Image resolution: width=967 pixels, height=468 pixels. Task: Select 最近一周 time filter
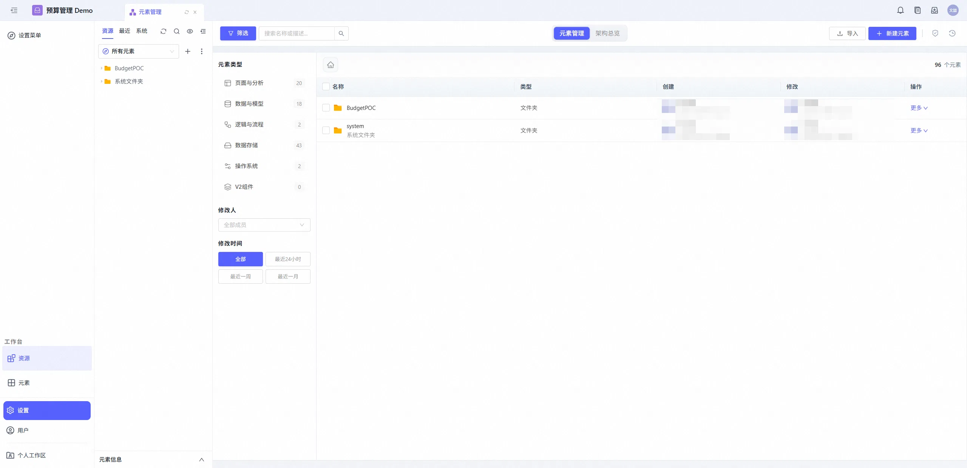click(x=241, y=276)
